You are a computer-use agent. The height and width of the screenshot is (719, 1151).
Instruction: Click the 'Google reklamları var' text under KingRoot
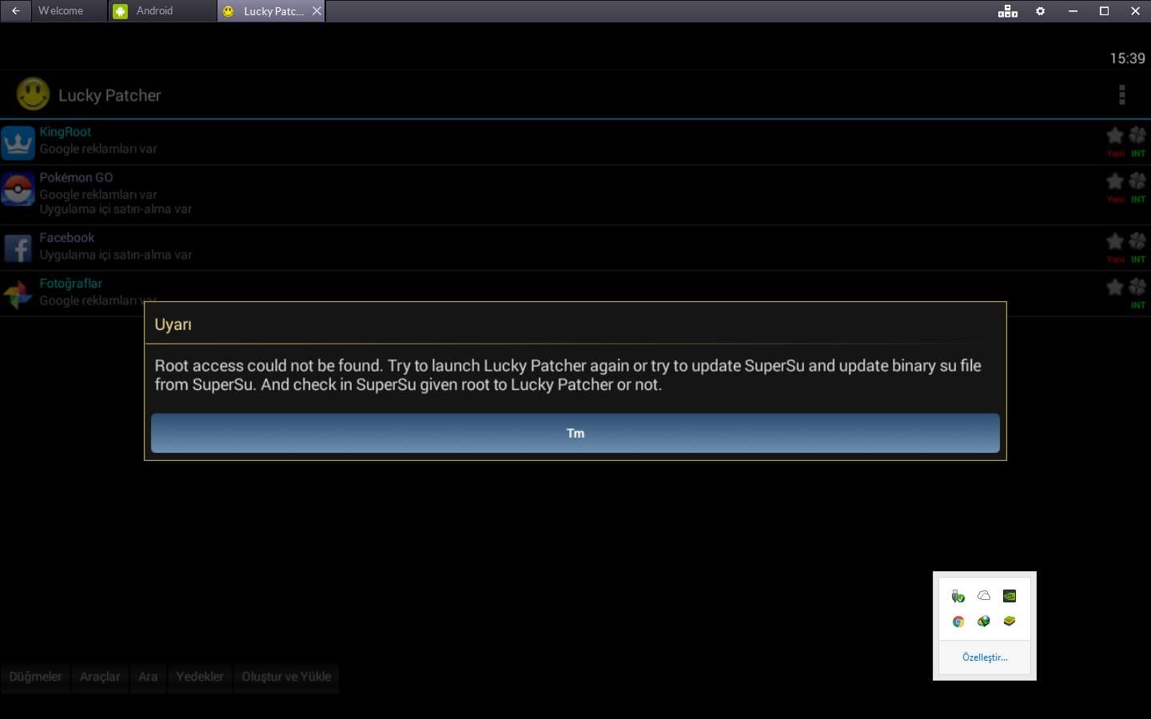(x=98, y=149)
